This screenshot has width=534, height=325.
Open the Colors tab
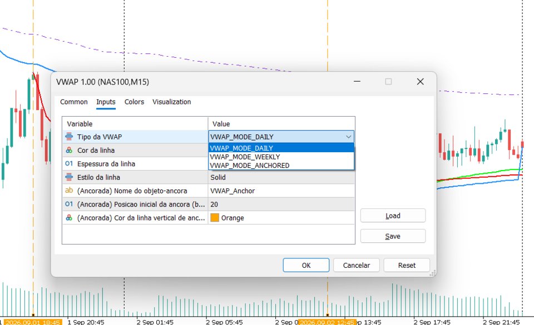tap(134, 102)
